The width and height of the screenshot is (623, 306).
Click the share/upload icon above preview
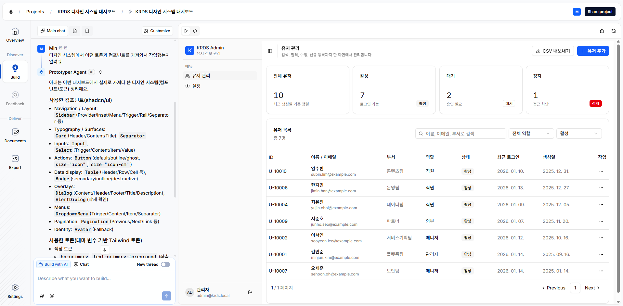point(602,31)
